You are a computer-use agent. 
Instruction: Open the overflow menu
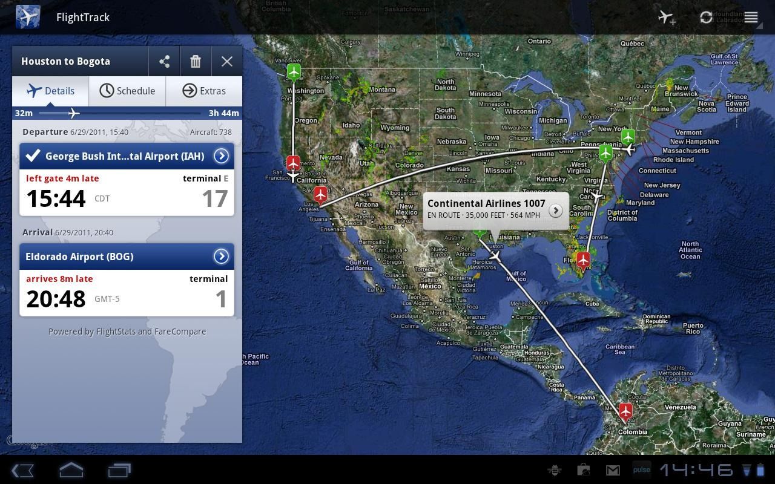pyautogui.click(x=750, y=17)
